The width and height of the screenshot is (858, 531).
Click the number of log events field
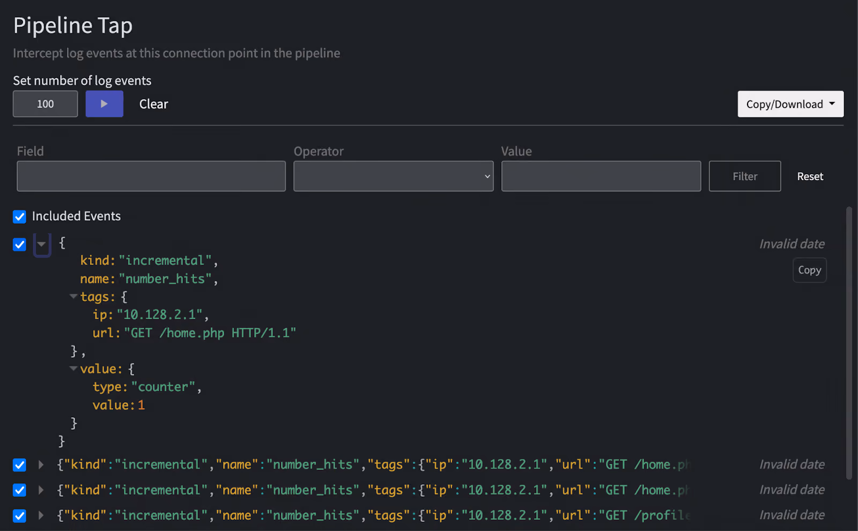coord(46,104)
